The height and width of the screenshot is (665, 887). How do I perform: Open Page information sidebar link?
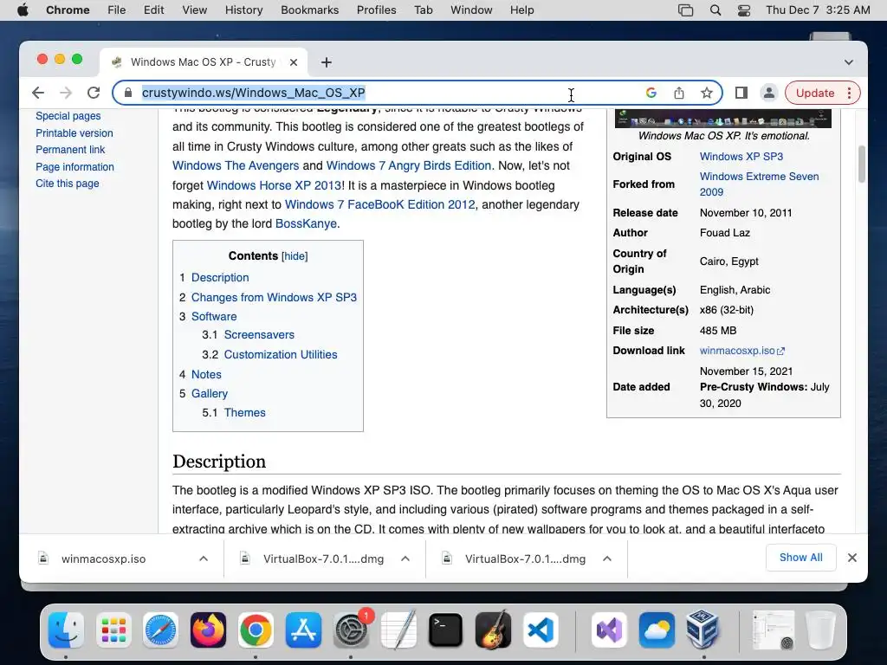(x=74, y=167)
